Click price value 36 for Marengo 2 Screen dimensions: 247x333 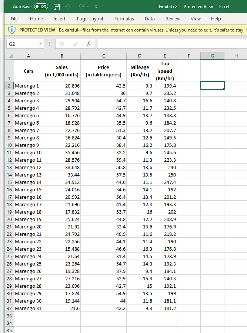click(103, 93)
